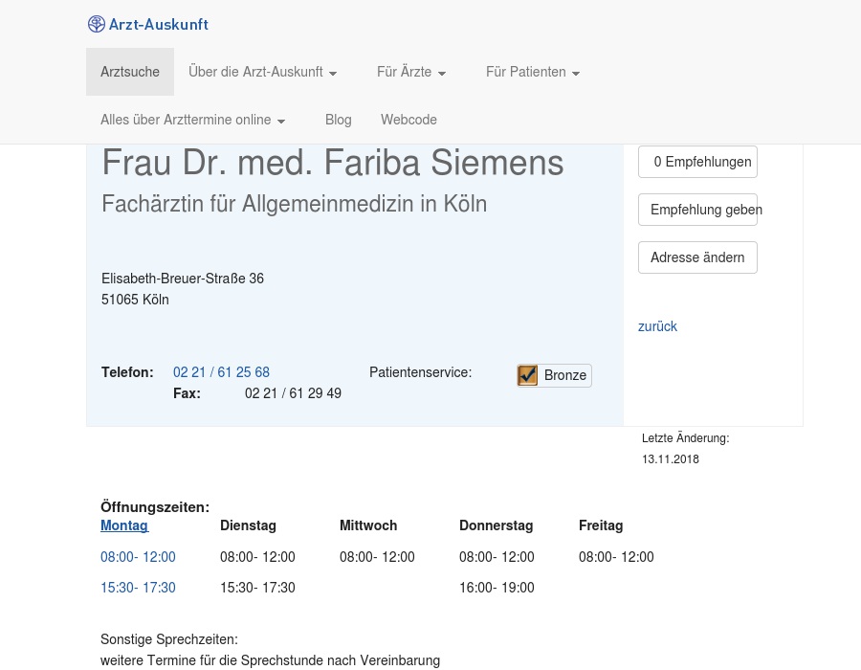Click the Arzt-Auskunft wordmark in the header
Viewport: 861px width, 670px height.
coord(159,24)
